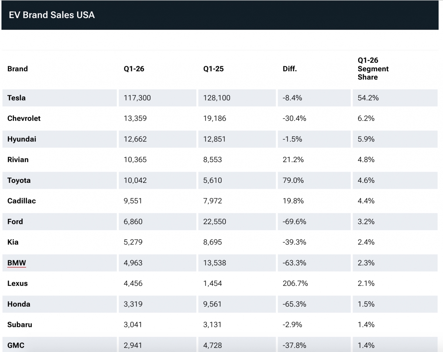
Task: Click the Q1-26 Segment Share header
Action: [373, 69]
